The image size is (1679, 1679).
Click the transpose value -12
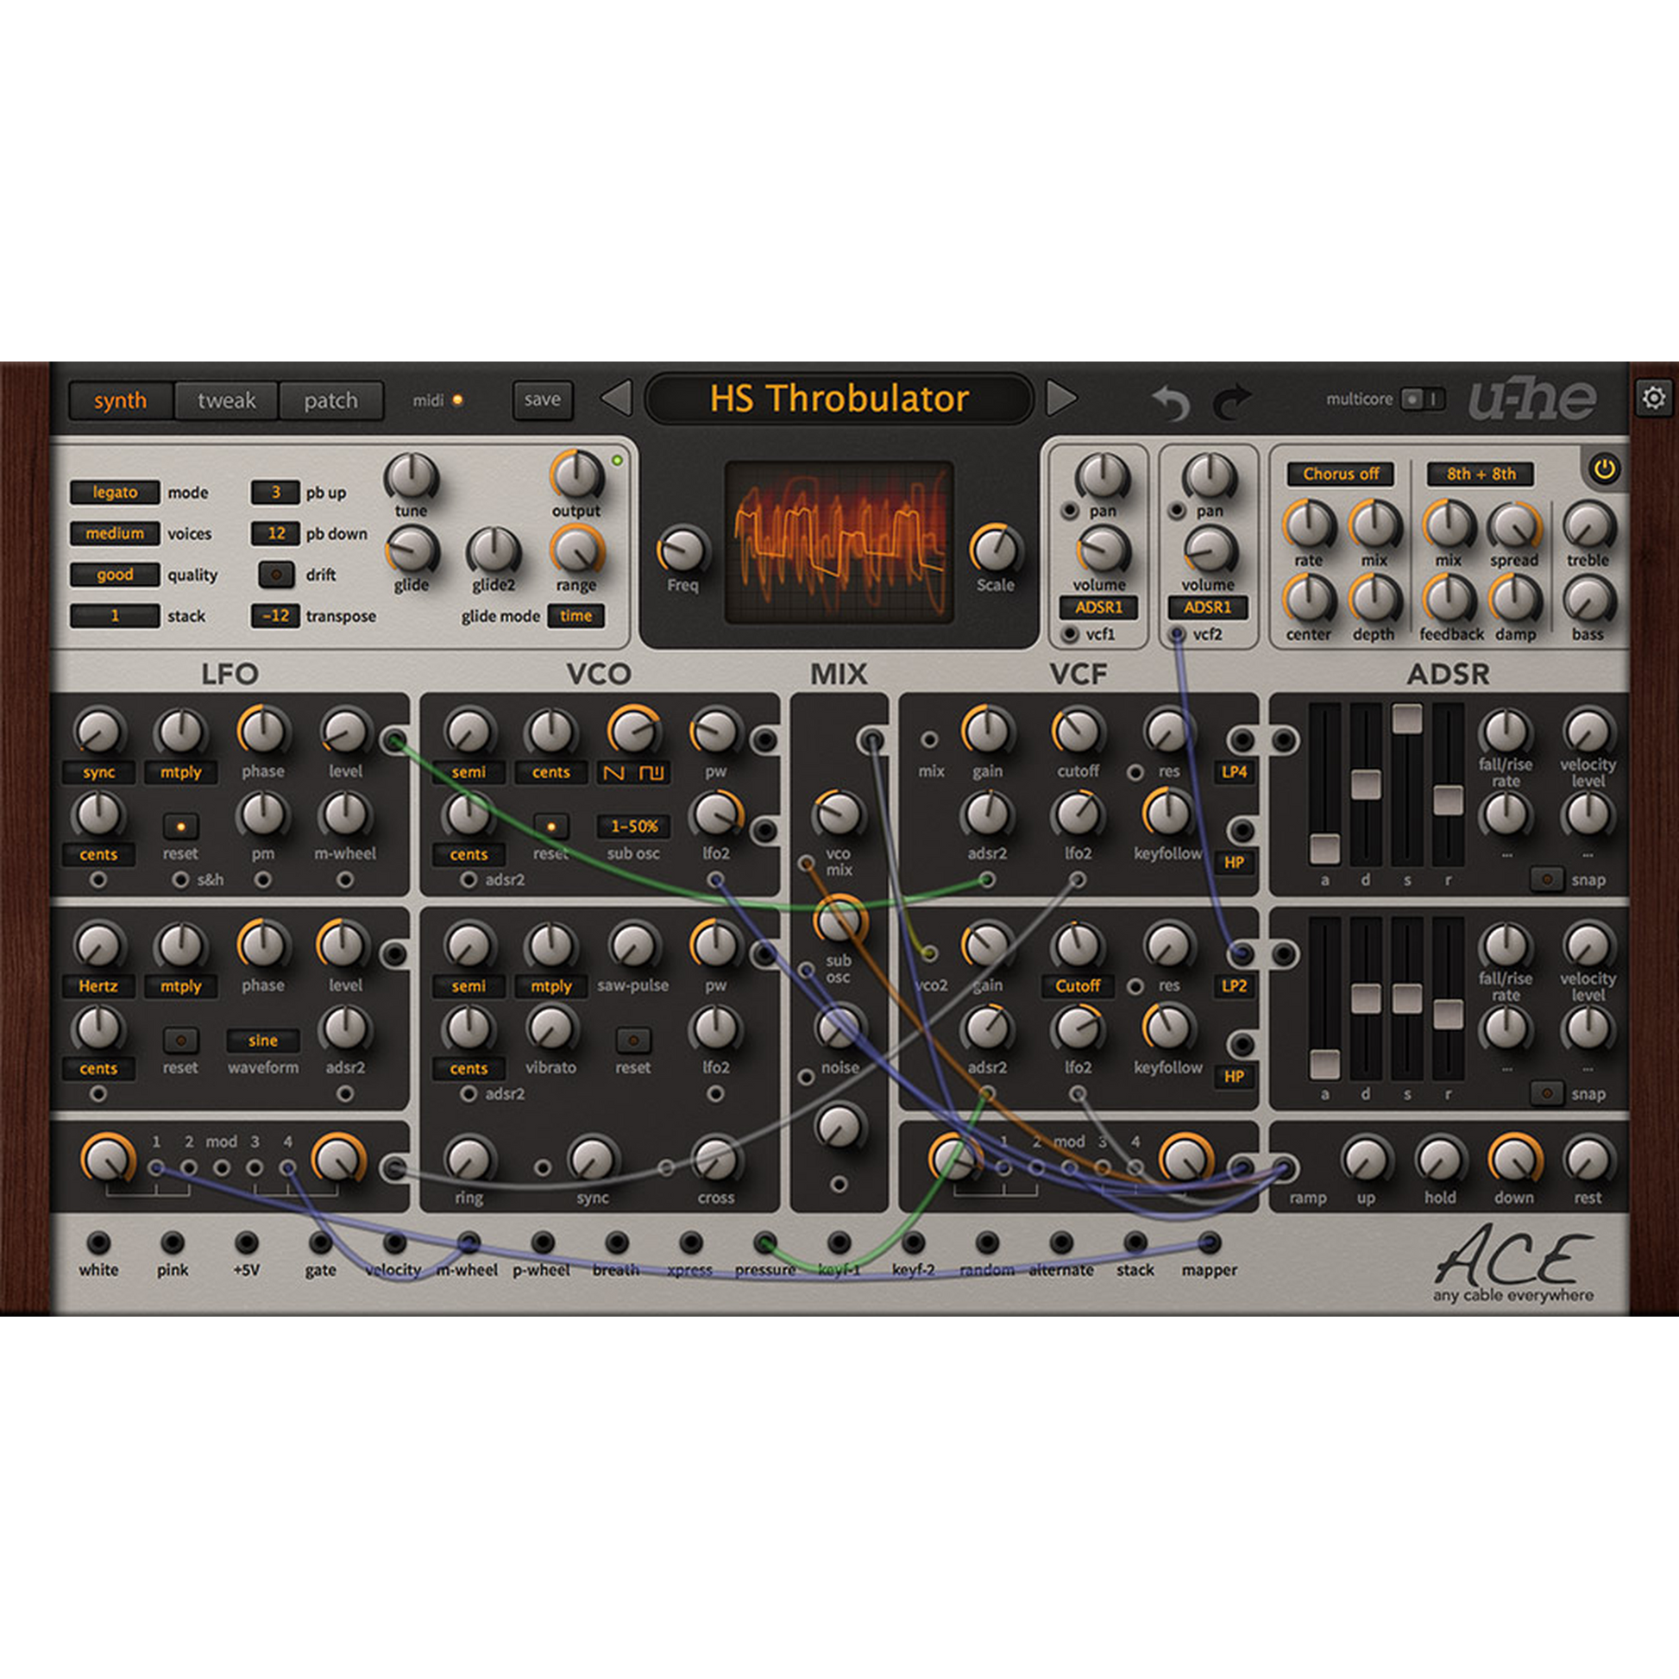point(275,616)
